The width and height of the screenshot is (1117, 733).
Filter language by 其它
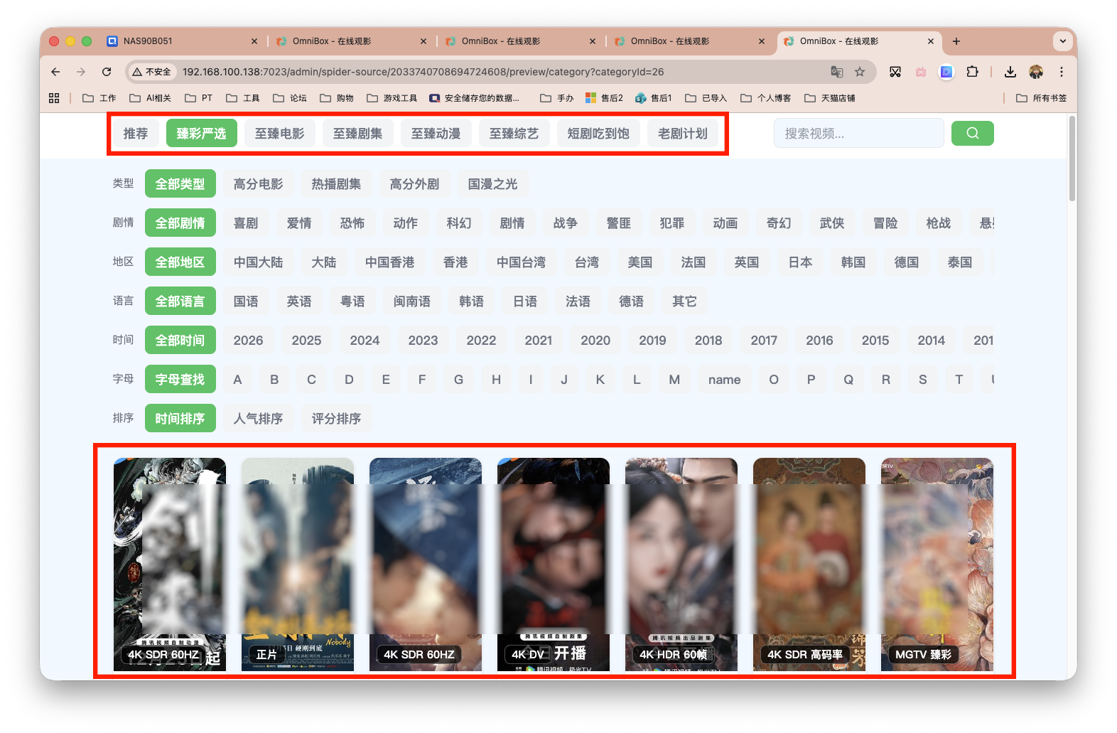coord(684,301)
